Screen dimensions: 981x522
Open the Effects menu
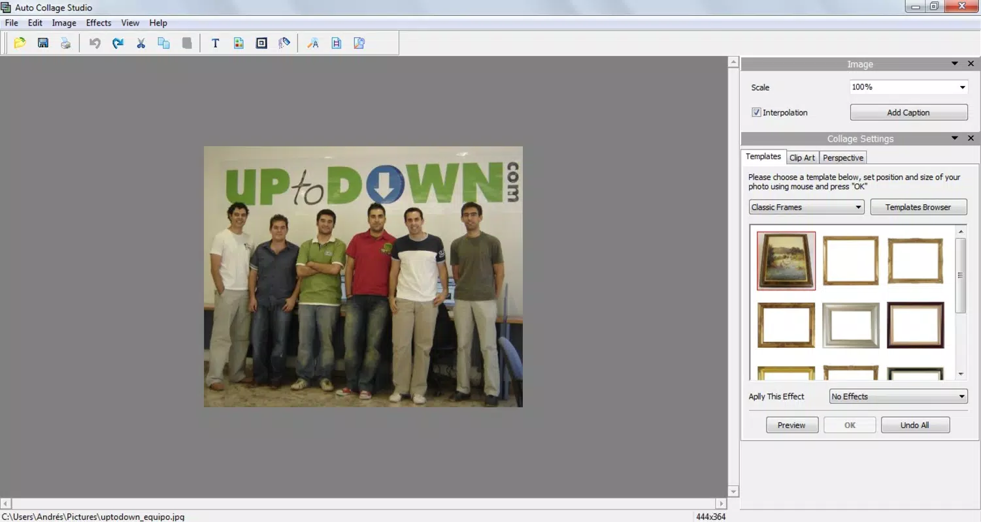(99, 23)
